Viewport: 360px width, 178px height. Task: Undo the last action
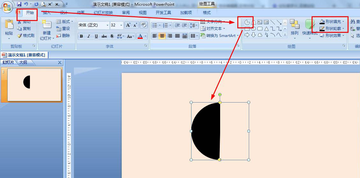click(x=26, y=4)
